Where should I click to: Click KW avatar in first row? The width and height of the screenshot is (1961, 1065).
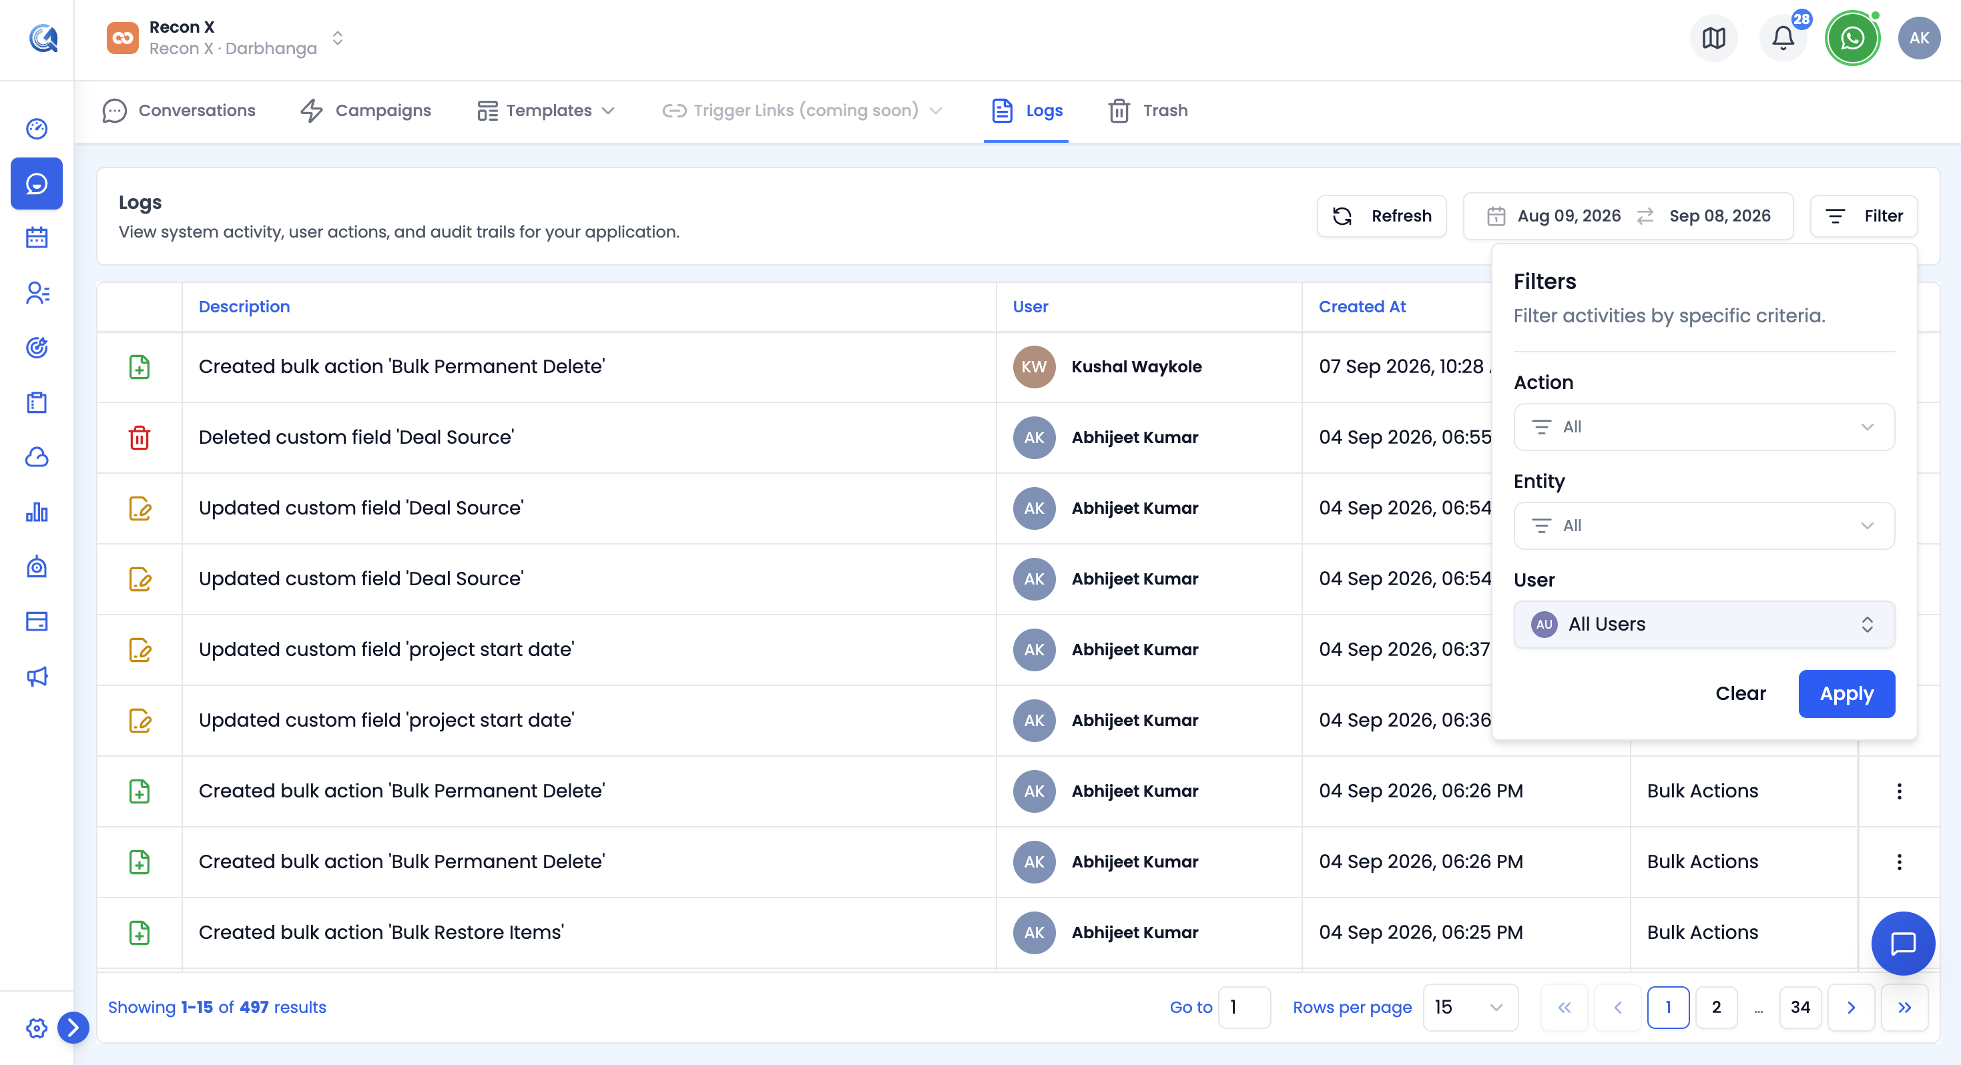pyautogui.click(x=1034, y=367)
